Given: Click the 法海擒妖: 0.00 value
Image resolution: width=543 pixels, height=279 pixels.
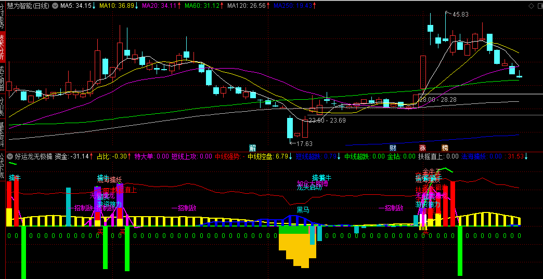Looking at the screenshot, I should (481, 156).
